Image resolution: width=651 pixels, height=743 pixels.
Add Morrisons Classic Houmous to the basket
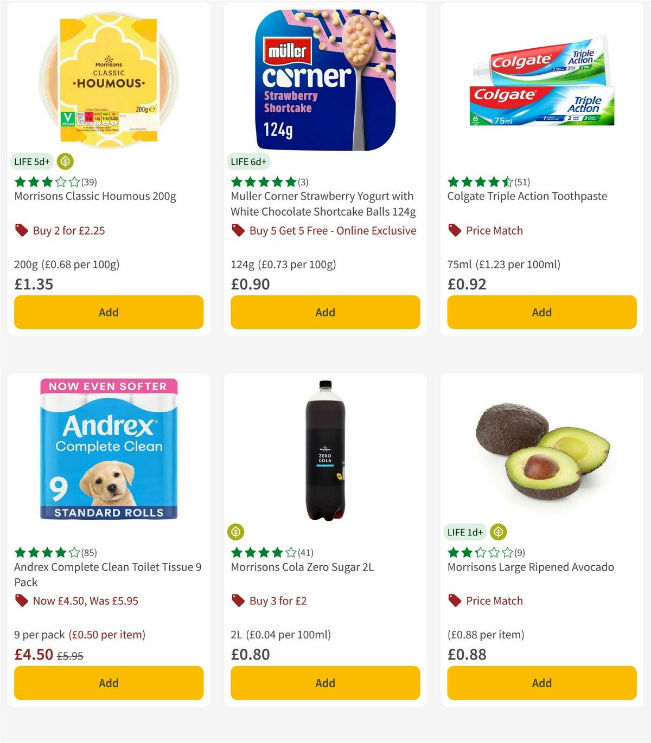[108, 312]
